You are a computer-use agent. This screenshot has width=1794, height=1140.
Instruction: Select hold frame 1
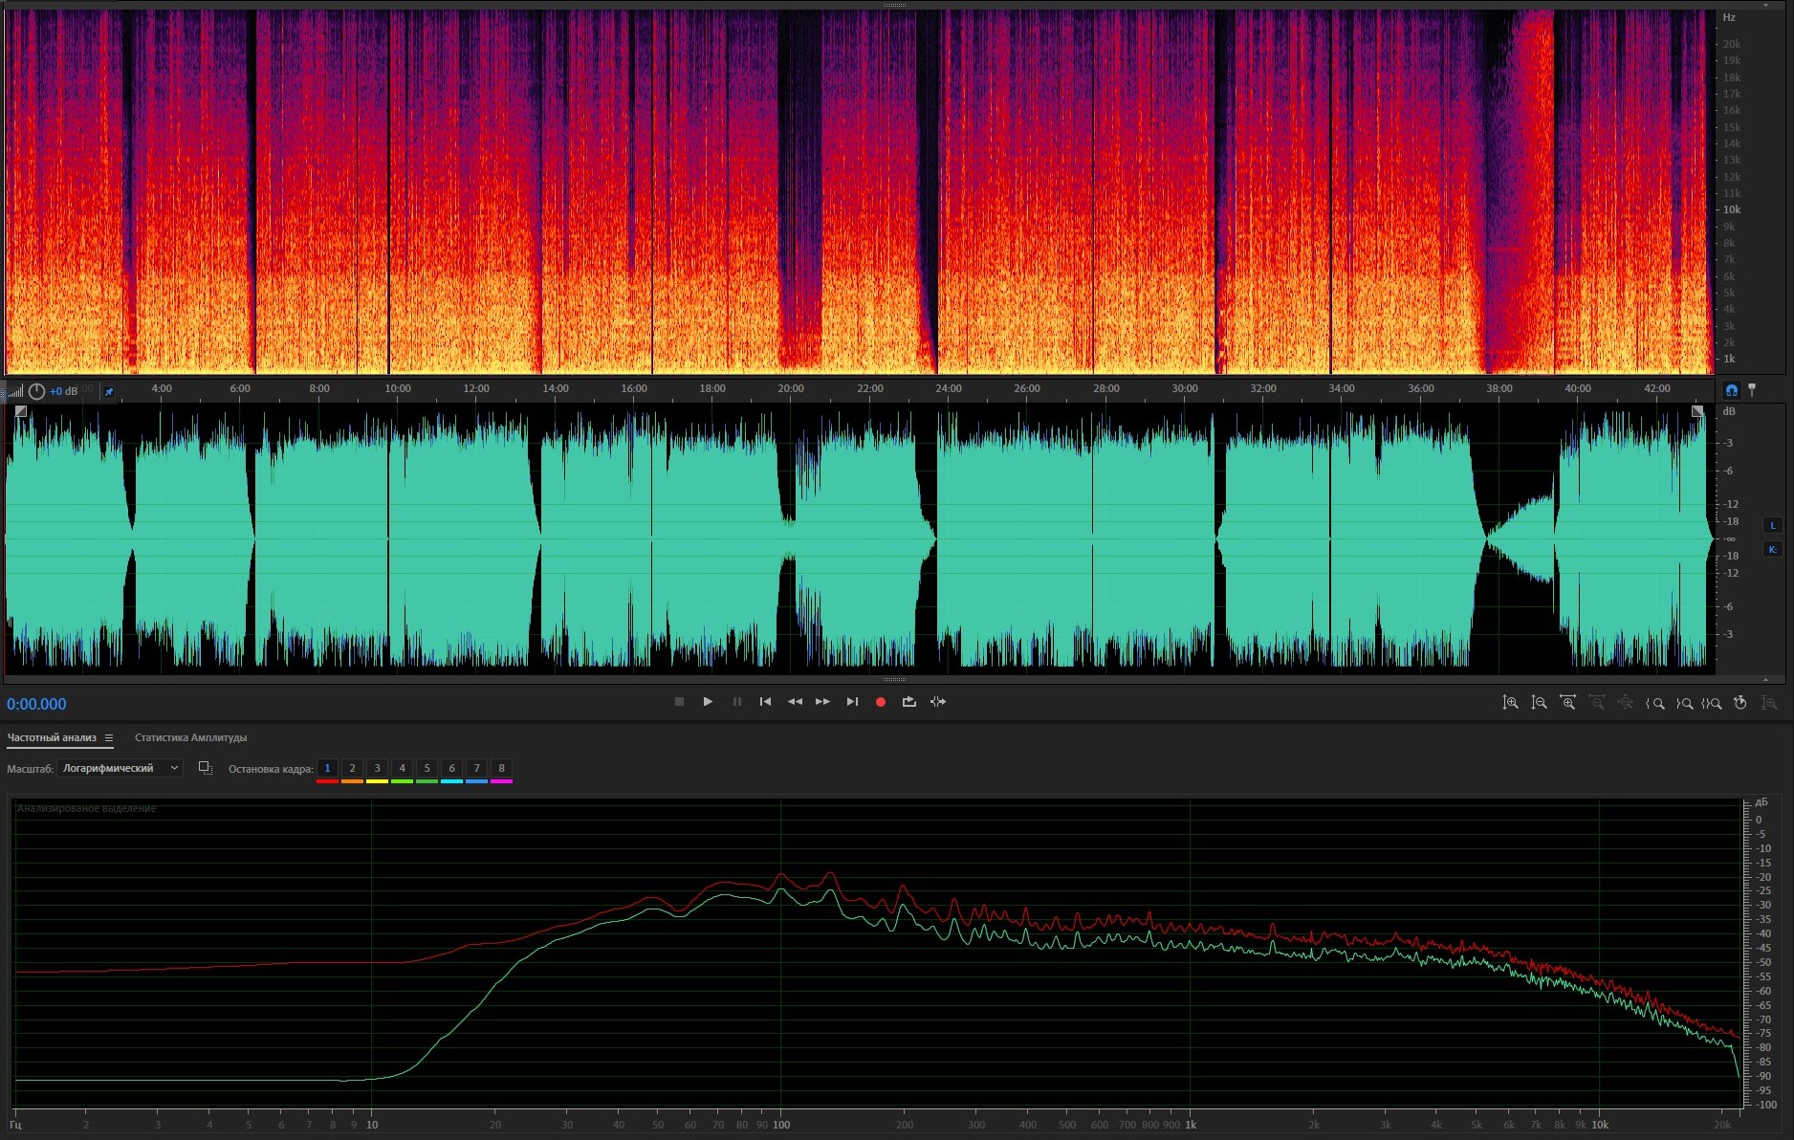(327, 768)
